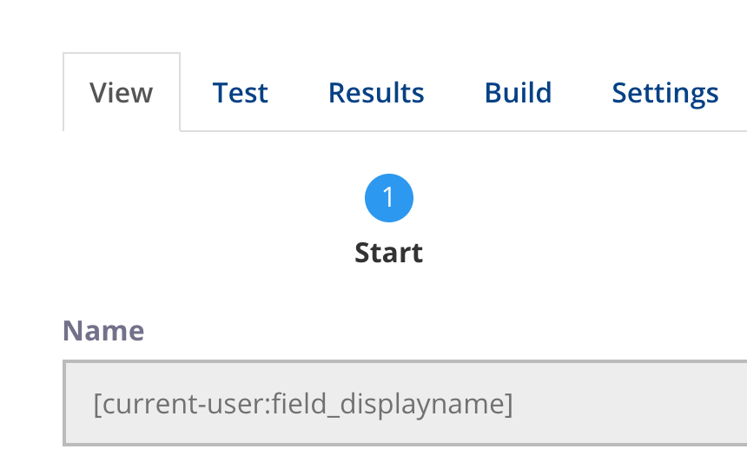Return to the active View tab
This screenshot has height=469, width=747.
[x=122, y=92]
